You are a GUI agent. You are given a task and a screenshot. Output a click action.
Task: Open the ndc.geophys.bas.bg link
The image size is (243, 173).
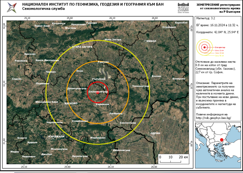[213, 118]
